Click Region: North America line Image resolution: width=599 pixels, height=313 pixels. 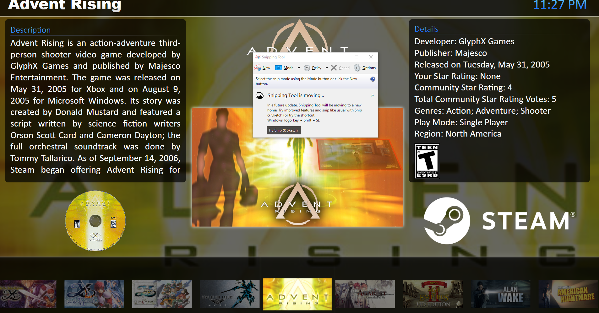pyautogui.click(x=458, y=134)
